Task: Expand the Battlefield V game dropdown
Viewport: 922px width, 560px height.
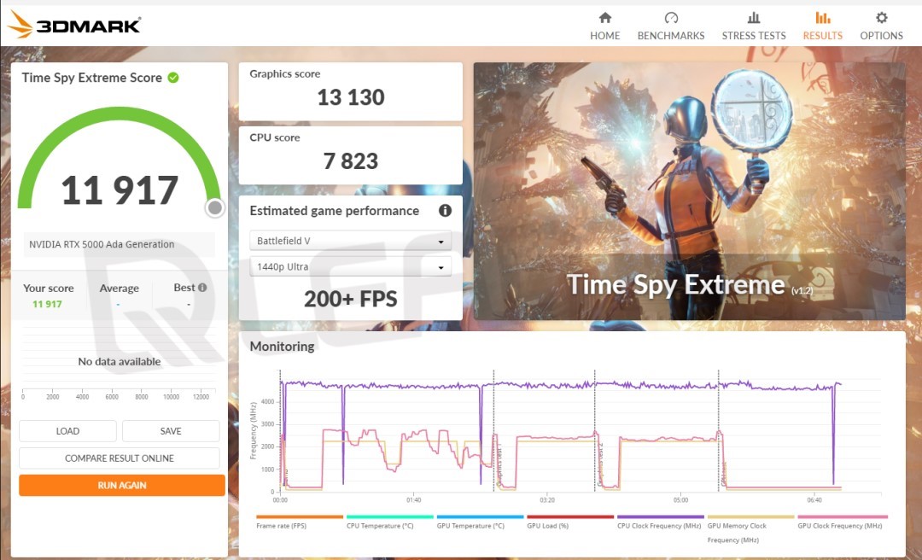Action: [350, 242]
